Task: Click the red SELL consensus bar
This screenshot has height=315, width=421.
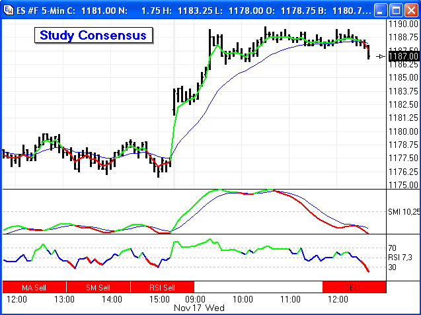Action: click(353, 287)
